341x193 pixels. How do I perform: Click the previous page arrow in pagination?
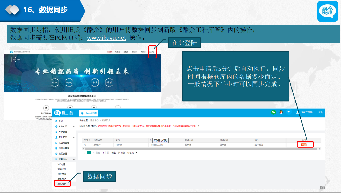(x=85, y=153)
